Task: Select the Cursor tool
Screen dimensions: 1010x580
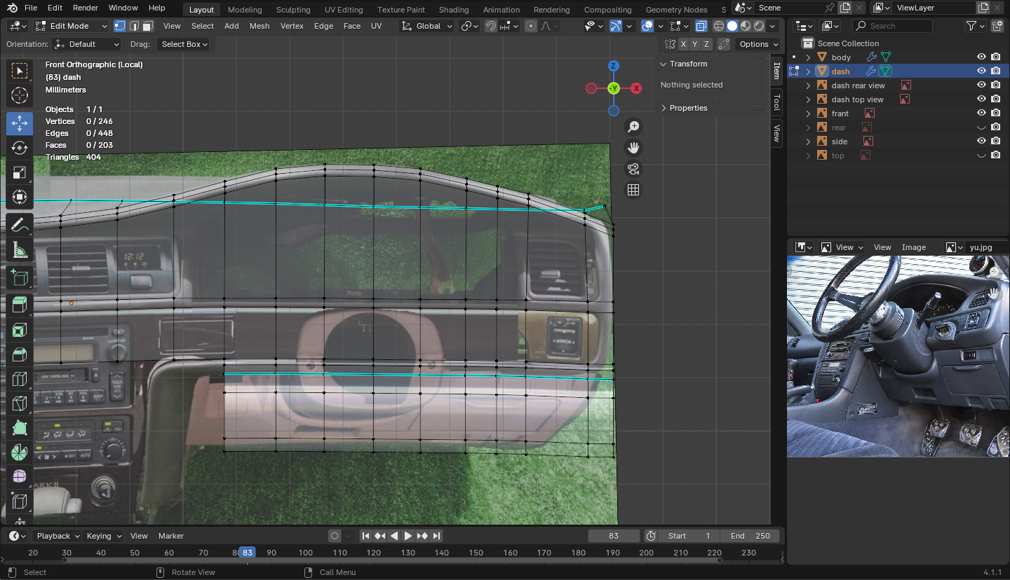Action: 20,96
